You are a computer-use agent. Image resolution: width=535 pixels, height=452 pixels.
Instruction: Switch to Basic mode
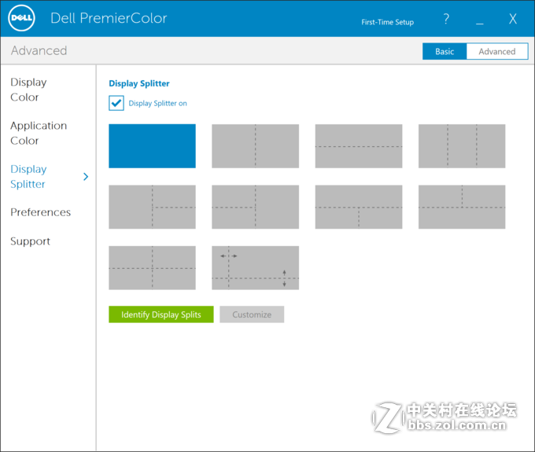point(445,51)
